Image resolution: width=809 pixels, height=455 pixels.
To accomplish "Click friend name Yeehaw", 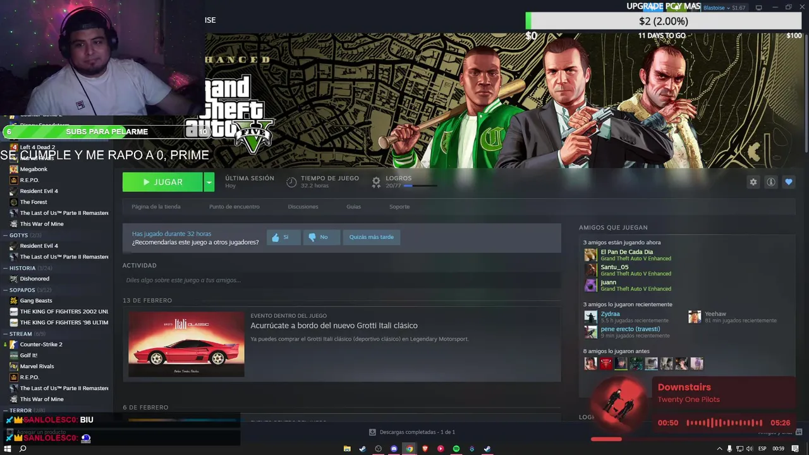I will pos(715,313).
